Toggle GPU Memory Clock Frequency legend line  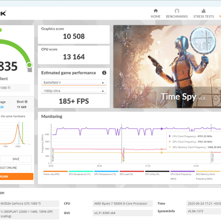[208, 175]
